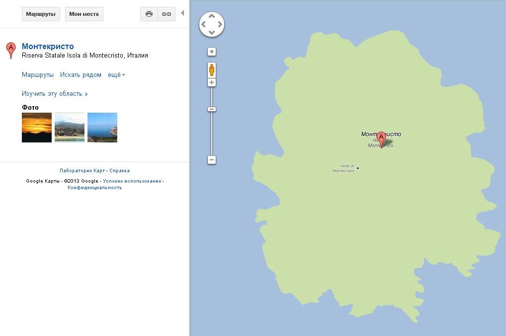Image resolution: width=506 pixels, height=336 pixels.
Task: Collapse the side panel arrow
Action: pyautogui.click(x=182, y=13)
